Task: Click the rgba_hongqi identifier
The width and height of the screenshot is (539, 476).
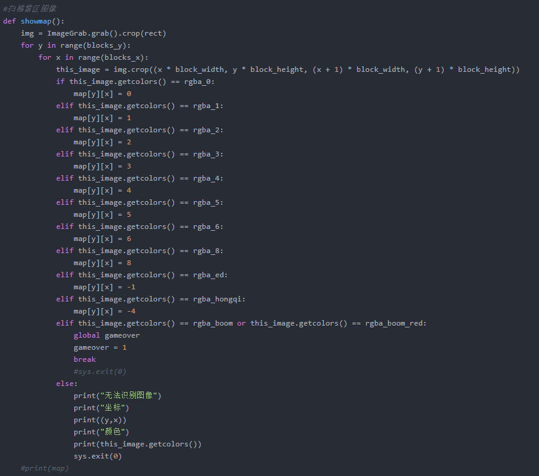Action: coord(219,299)
